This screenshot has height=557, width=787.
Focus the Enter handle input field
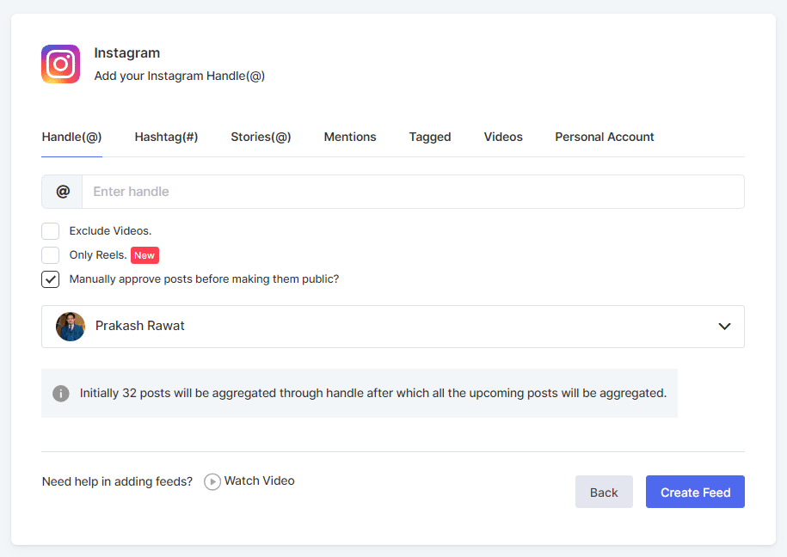pos(413,192)
